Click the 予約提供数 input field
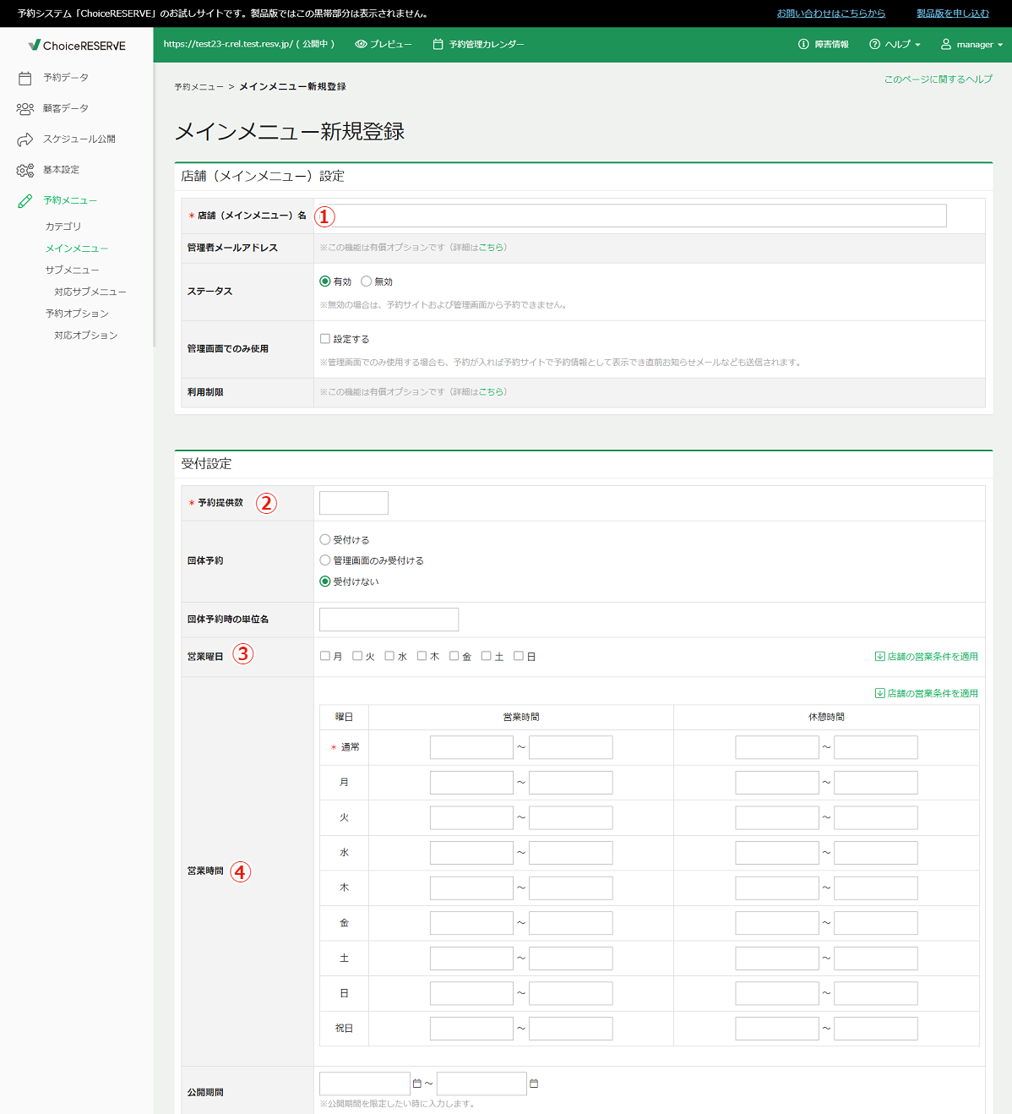 354,503
